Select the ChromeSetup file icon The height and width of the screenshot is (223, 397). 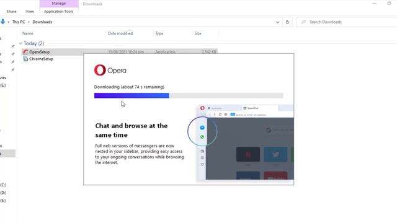pos(25,59)
